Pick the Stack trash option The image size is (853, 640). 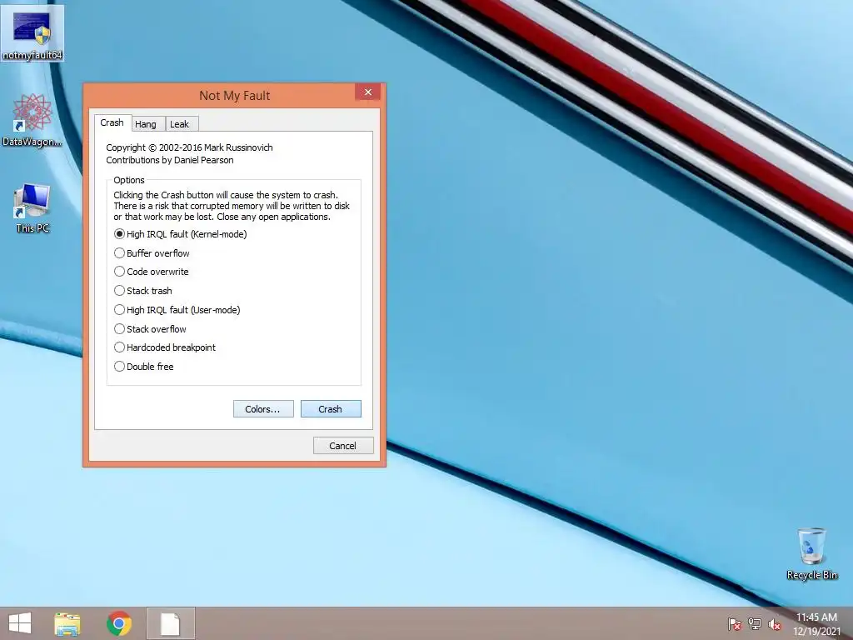[143, 291]
